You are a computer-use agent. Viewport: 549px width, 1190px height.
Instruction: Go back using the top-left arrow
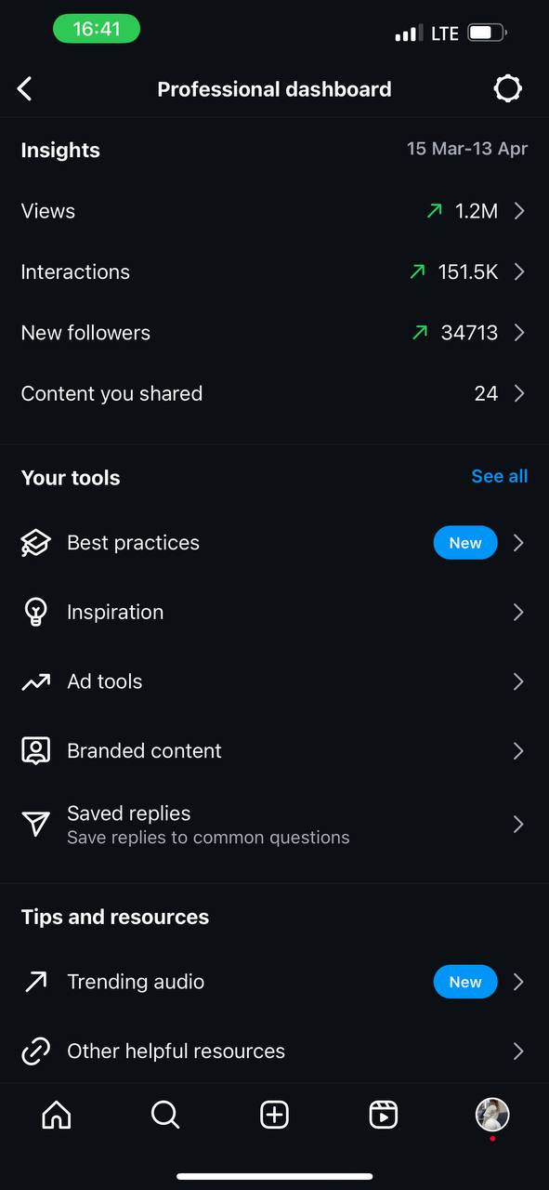(25, 89)
